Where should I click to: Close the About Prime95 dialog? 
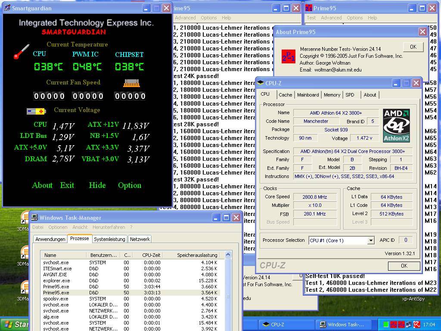click(x=422, y=32)
